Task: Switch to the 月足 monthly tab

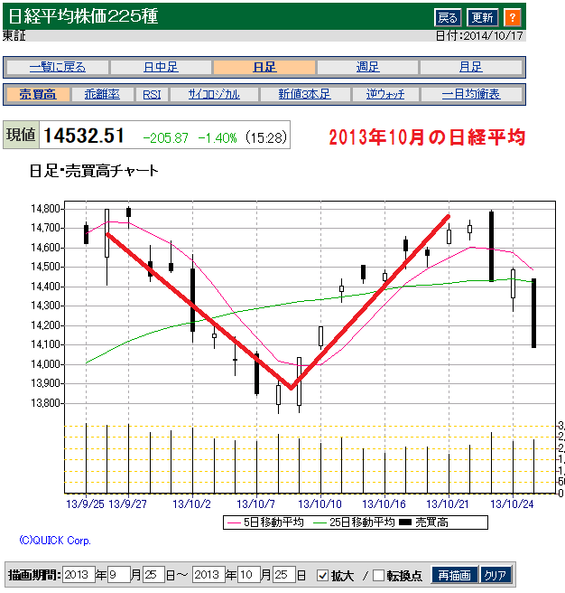Action: (471, 67)
